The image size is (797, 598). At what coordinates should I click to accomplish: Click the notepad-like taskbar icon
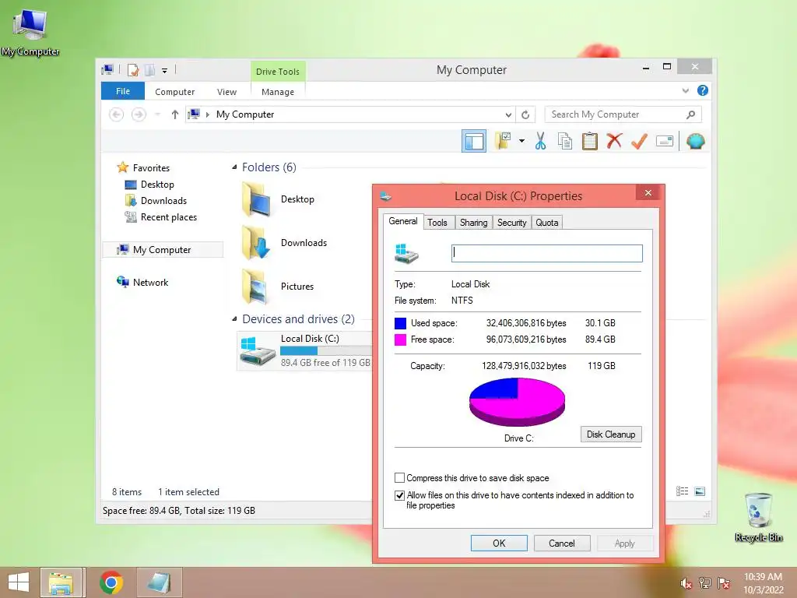pyautogui.click(x=159, y=582)
